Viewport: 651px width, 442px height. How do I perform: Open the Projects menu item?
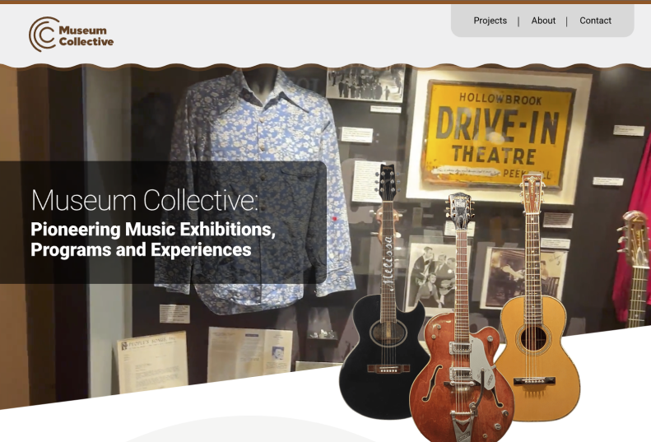(490, 21)
